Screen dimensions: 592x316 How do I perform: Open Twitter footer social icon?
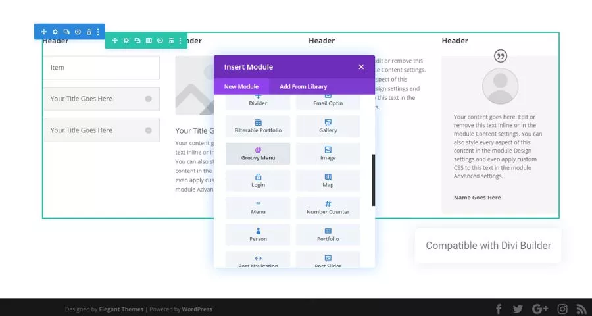click(x=518, y=309)
